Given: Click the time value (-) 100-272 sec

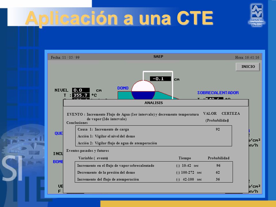Looking at the screenshot, I should click(x=189, y=172).
